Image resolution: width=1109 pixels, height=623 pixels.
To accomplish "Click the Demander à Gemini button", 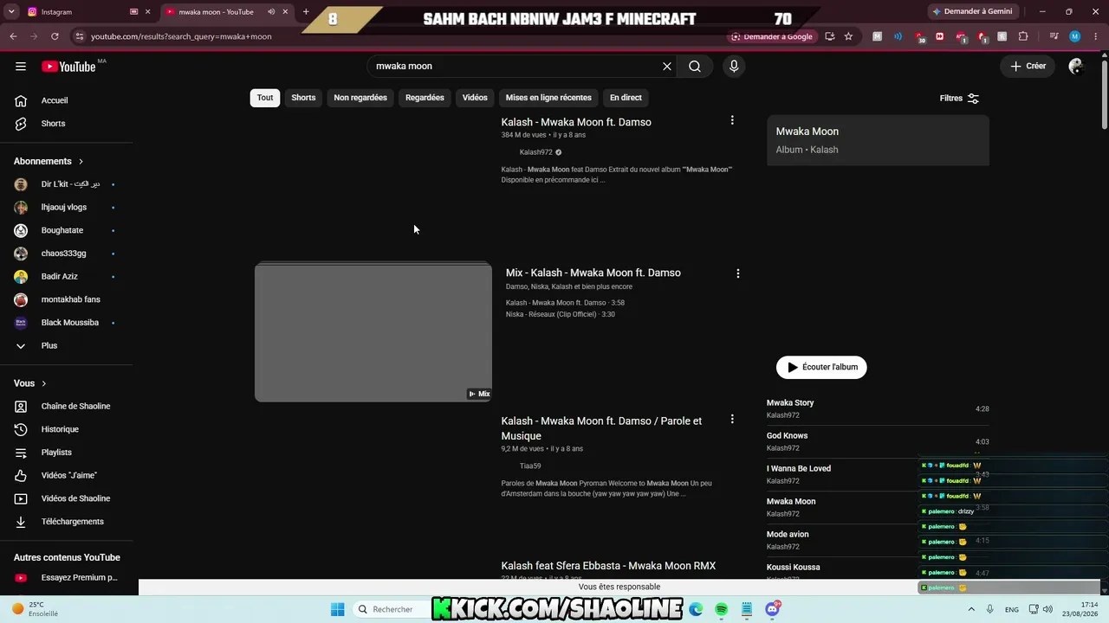I will pyautogui.click(x=972, y=11).
